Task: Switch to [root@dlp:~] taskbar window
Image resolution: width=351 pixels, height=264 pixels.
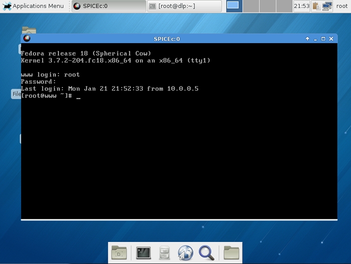Action: click(184, 6)
